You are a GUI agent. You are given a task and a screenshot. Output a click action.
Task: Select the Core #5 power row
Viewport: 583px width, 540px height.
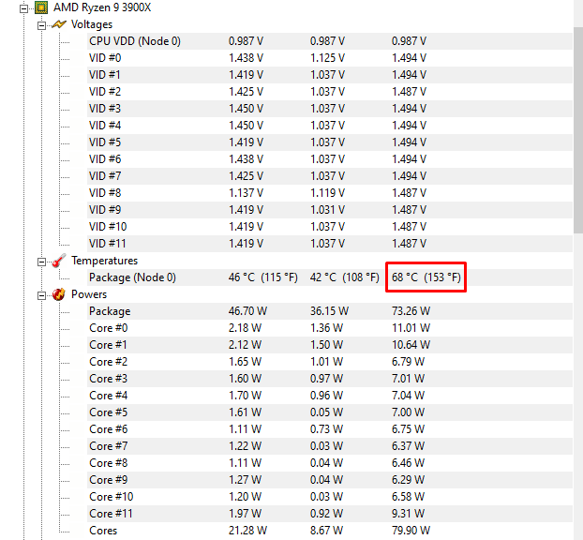330,412
